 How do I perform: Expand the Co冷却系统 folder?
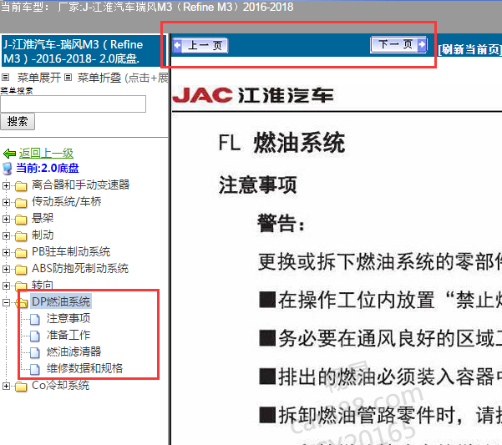(x=6, y=386)
